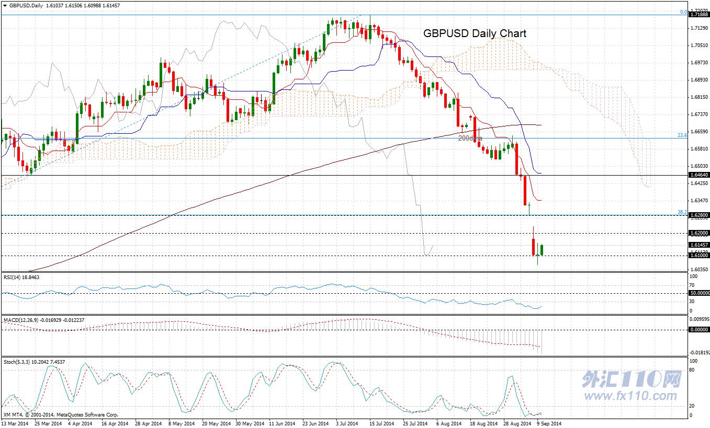Screen dimensions: 710x428
Task: Click the dropdown triangle beside GBPUSD,Daily
Action: [4, 5]
